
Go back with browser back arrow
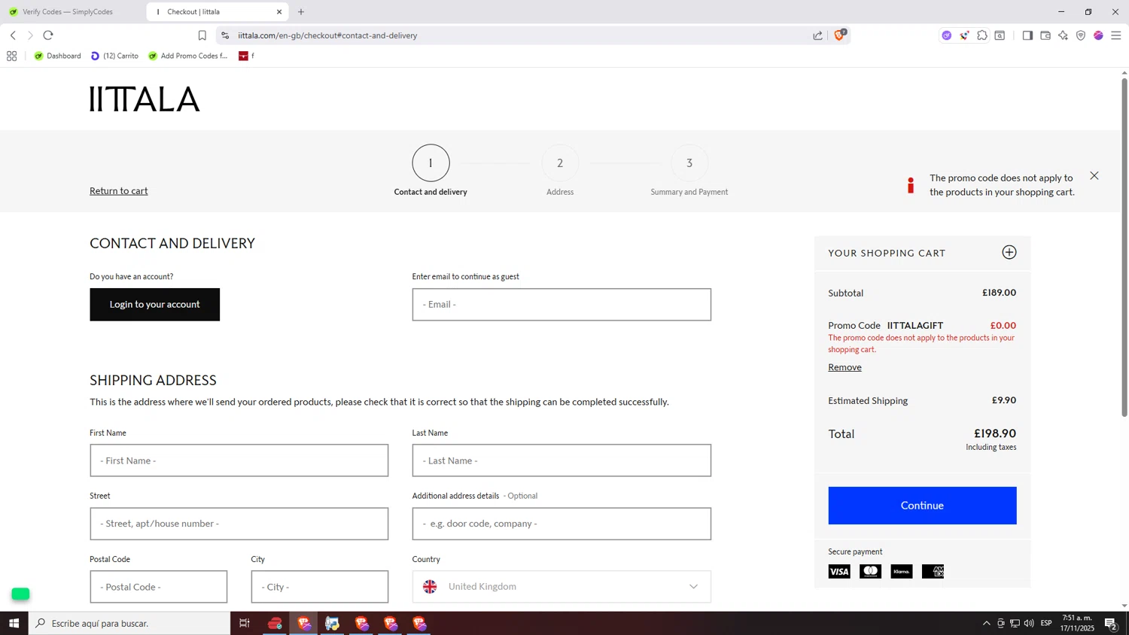13,35
